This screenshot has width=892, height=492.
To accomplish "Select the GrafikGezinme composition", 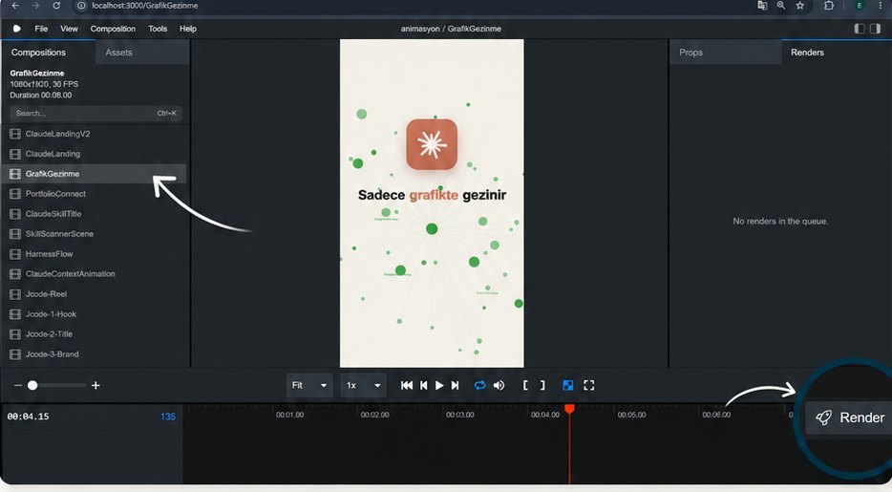I will (94, 174).
